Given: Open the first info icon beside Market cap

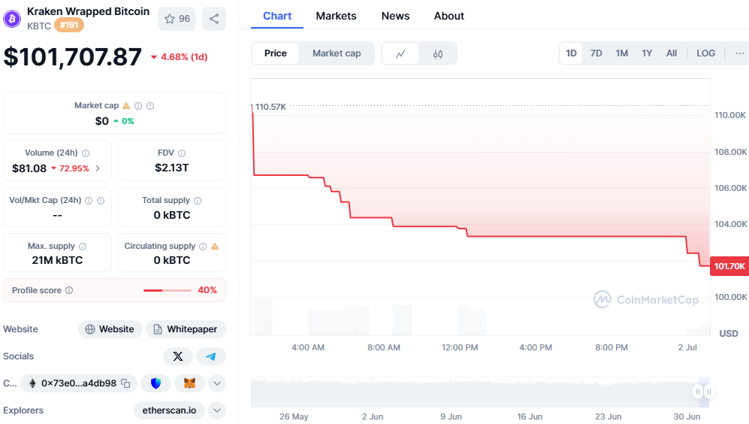Looking at the screenshot, I should click(138, 106).
